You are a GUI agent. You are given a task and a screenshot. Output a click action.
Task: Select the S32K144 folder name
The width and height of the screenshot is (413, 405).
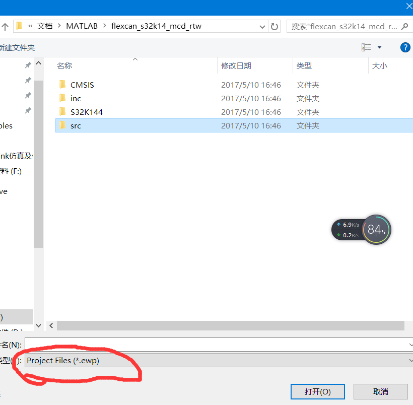[x=87, y=112]
